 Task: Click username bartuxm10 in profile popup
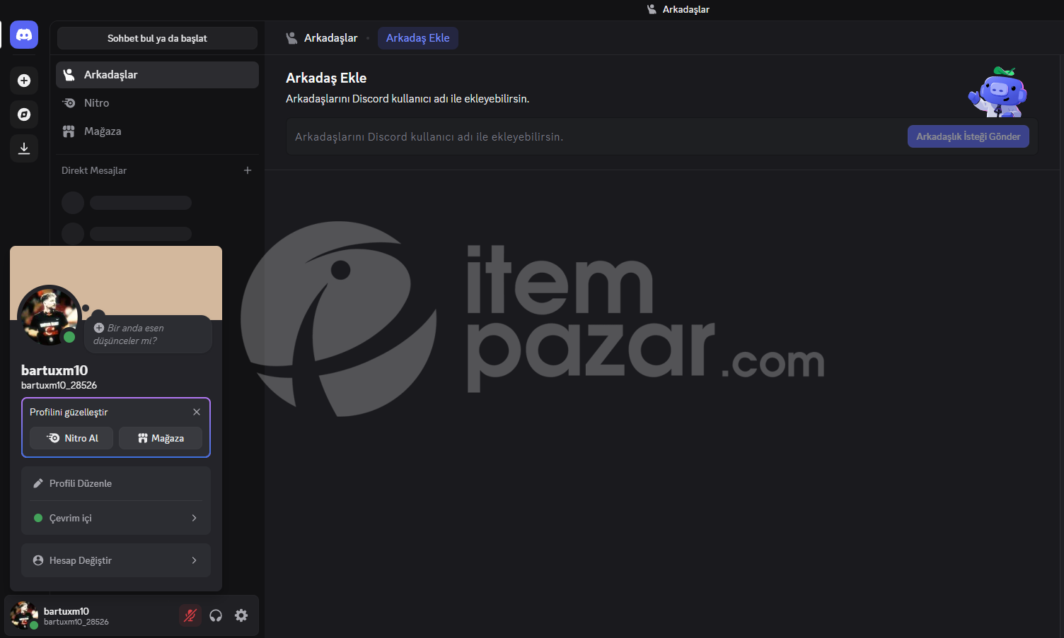(54, 370)
